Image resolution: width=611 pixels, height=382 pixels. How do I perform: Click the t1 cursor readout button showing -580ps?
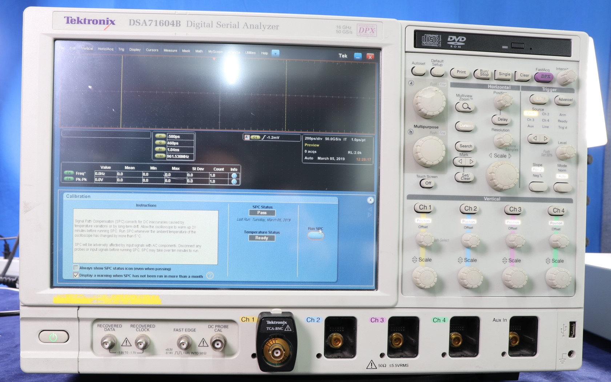[160, 136]
